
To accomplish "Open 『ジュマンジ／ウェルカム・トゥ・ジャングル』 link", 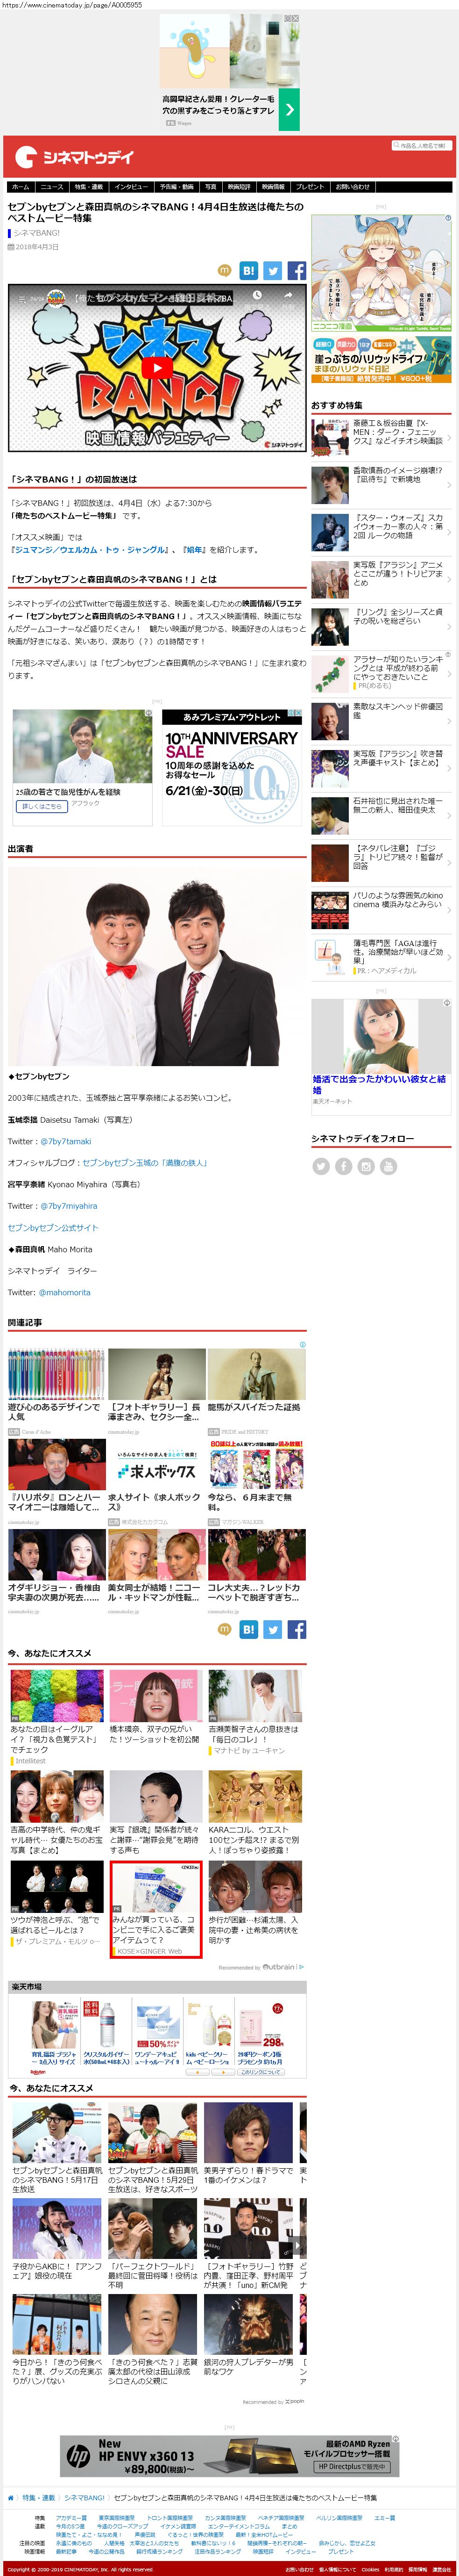I will [x=90, y=550].
